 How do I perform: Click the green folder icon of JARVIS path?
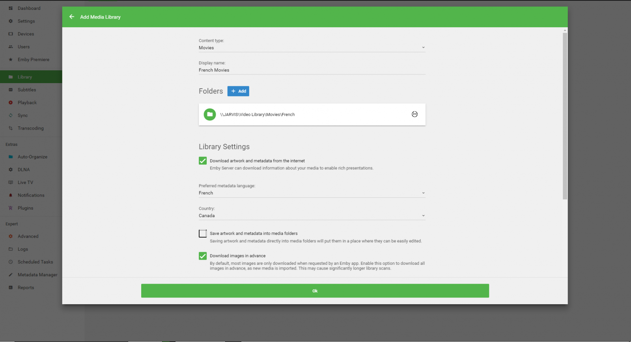pyautogui.click(x=210, y=115)
